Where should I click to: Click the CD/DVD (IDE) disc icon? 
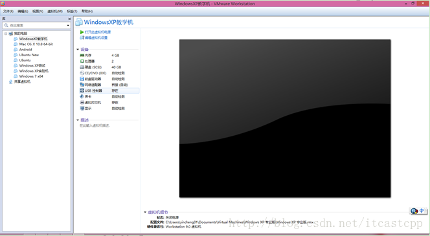point(82,73)
